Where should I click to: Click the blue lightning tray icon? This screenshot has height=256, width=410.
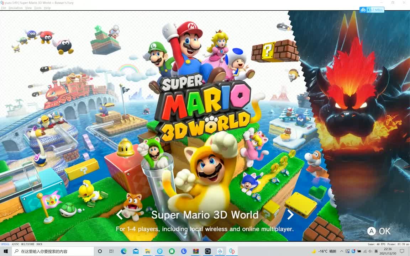(353, 251)
